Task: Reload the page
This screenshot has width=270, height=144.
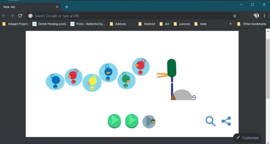Action: 20,16
